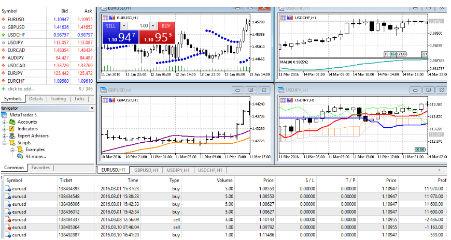Open the volume dropdown arrow beside SELL
Screen dimensions: 451x240
[x=124, y=26]
